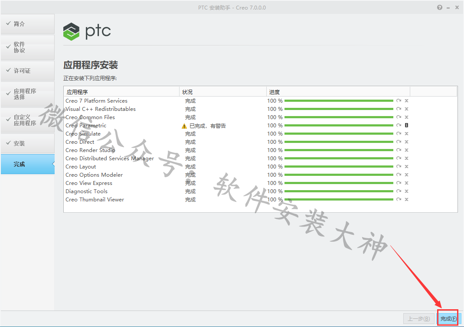Click the 已完成, 有警告 status text

[x=208, y=126]
